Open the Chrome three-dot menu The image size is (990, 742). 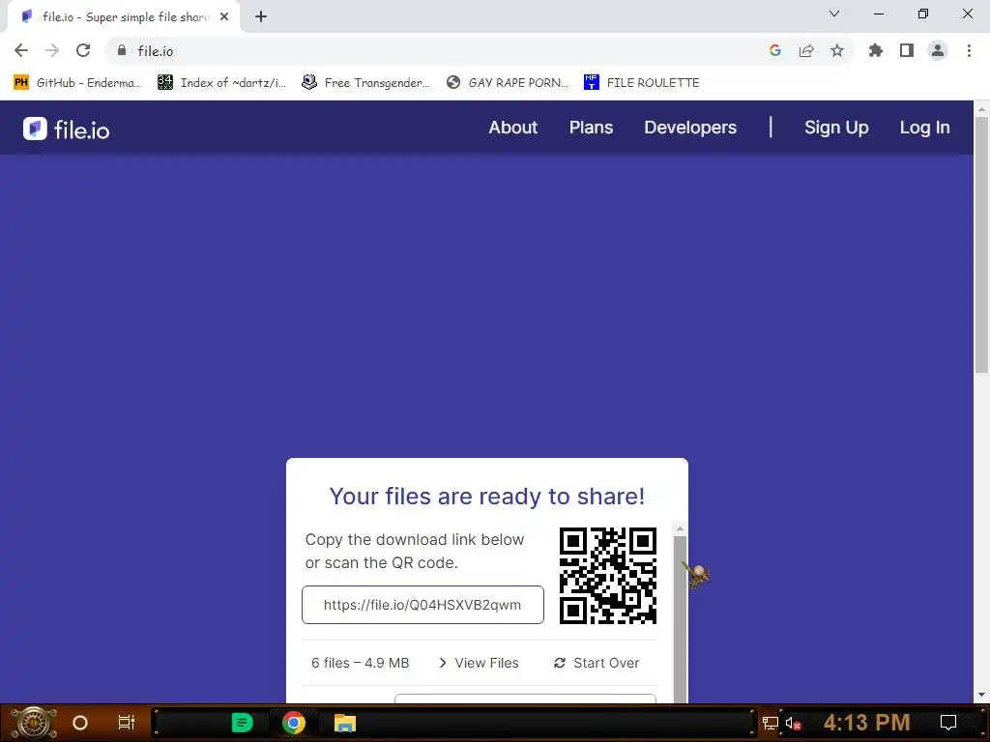tap(969, 50)
